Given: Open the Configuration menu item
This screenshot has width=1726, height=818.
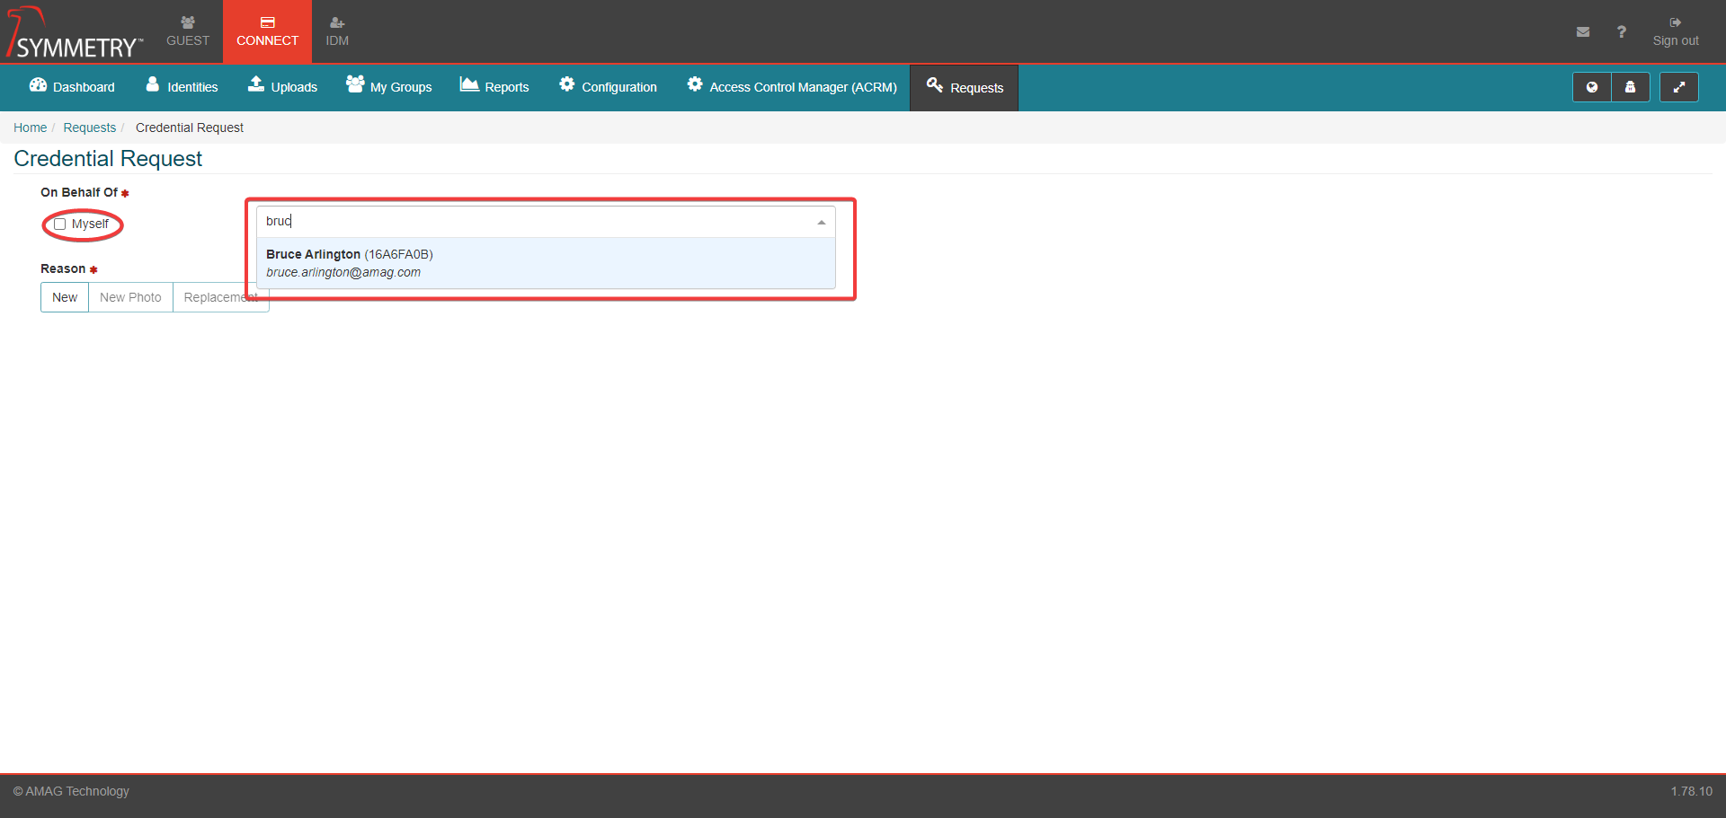Looking at the screenshot, I should (608, 87).
